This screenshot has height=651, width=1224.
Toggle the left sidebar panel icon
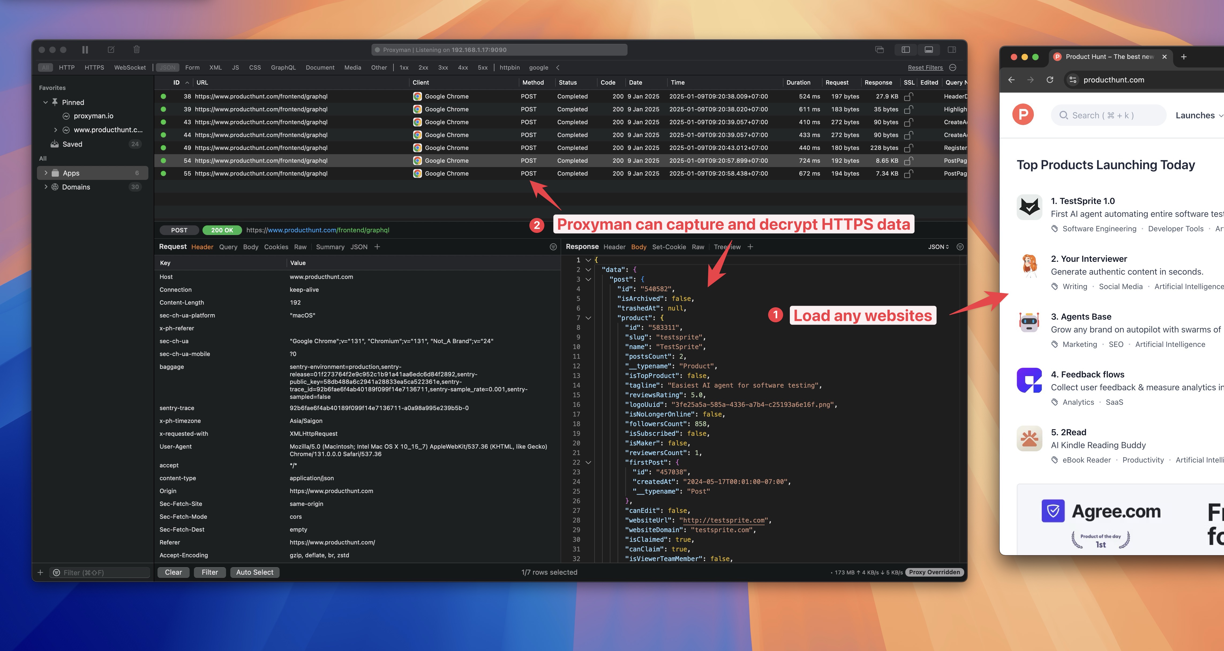906,49
